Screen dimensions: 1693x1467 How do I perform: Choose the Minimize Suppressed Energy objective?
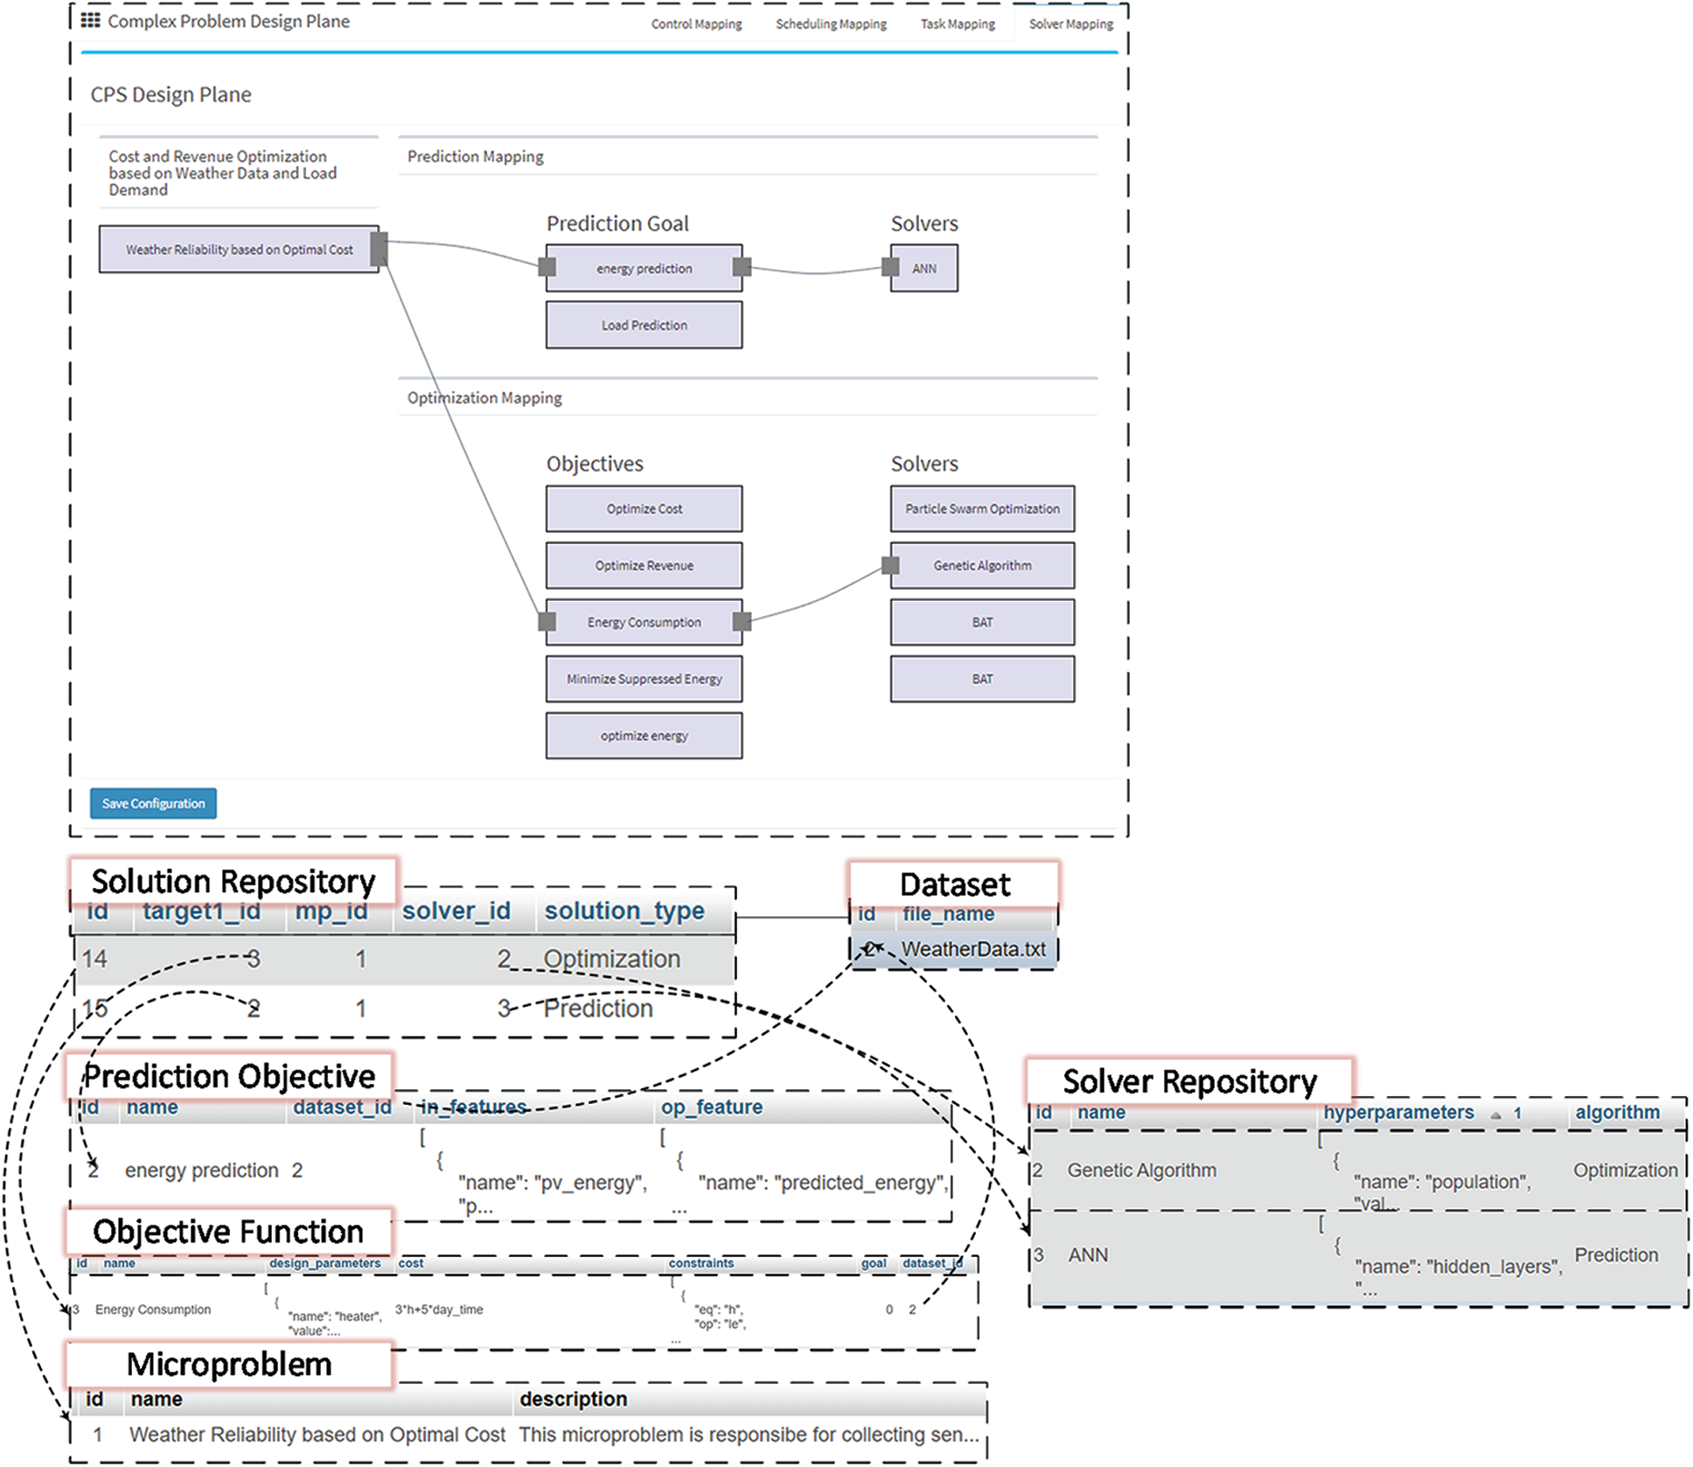coord(644,679)
